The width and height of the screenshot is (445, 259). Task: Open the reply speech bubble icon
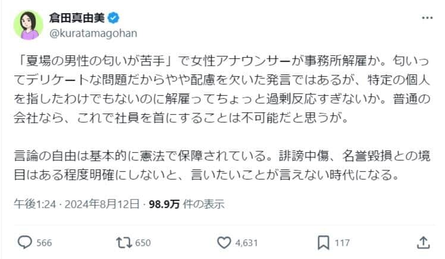(x=24, y=242)
